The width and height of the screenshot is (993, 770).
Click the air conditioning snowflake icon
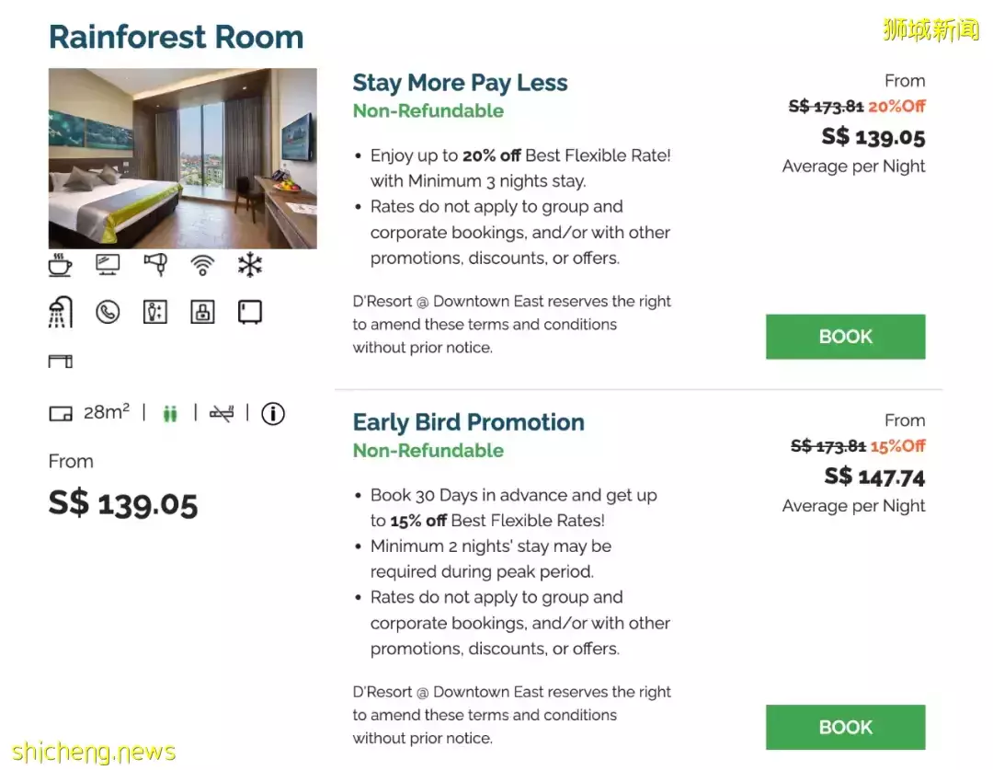(x=250, y=266)
